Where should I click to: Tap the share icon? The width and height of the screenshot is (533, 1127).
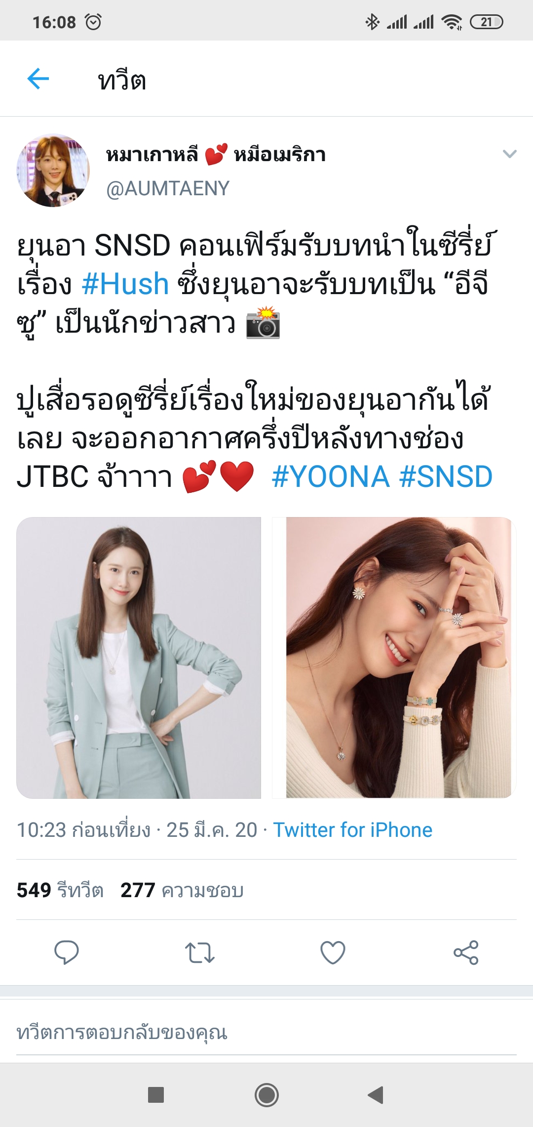[466, 953]
